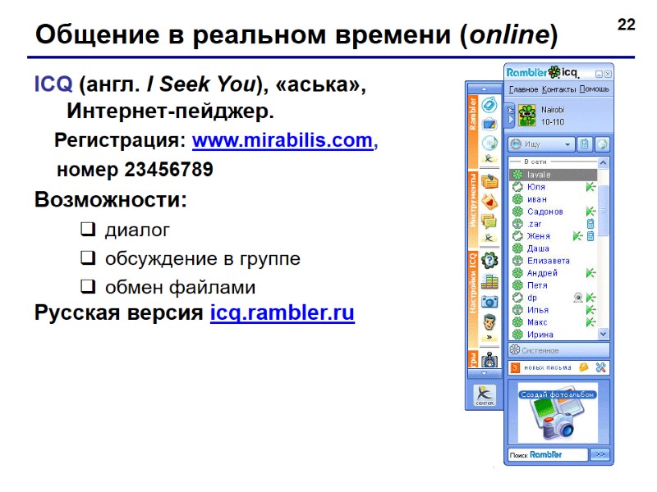
Task: Open the Xtraz center icon
Action: coord(485,395)
